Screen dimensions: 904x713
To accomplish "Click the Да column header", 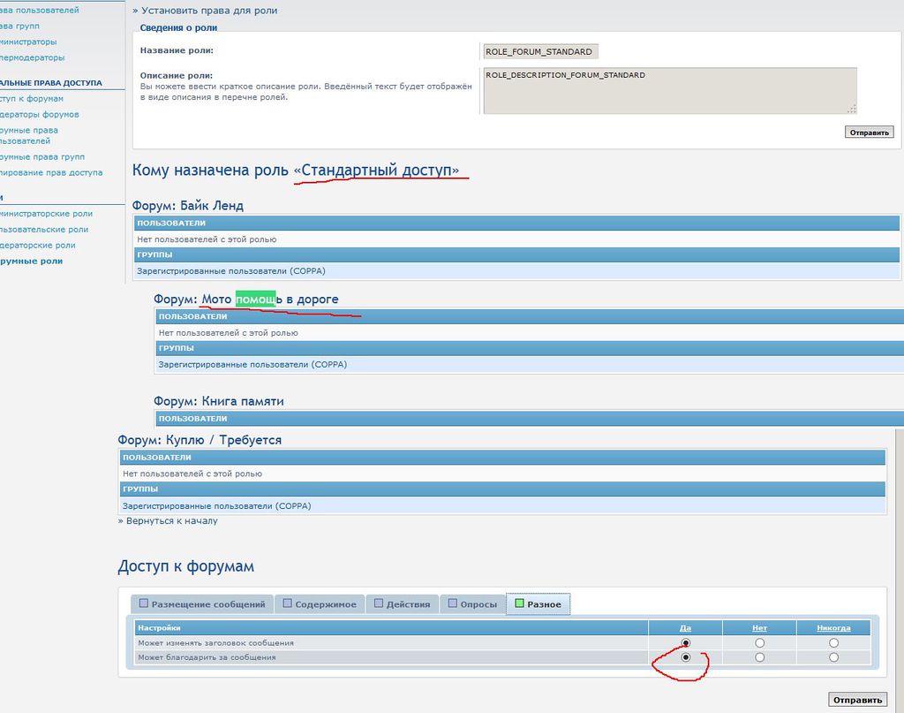I will tap(686, 628).
